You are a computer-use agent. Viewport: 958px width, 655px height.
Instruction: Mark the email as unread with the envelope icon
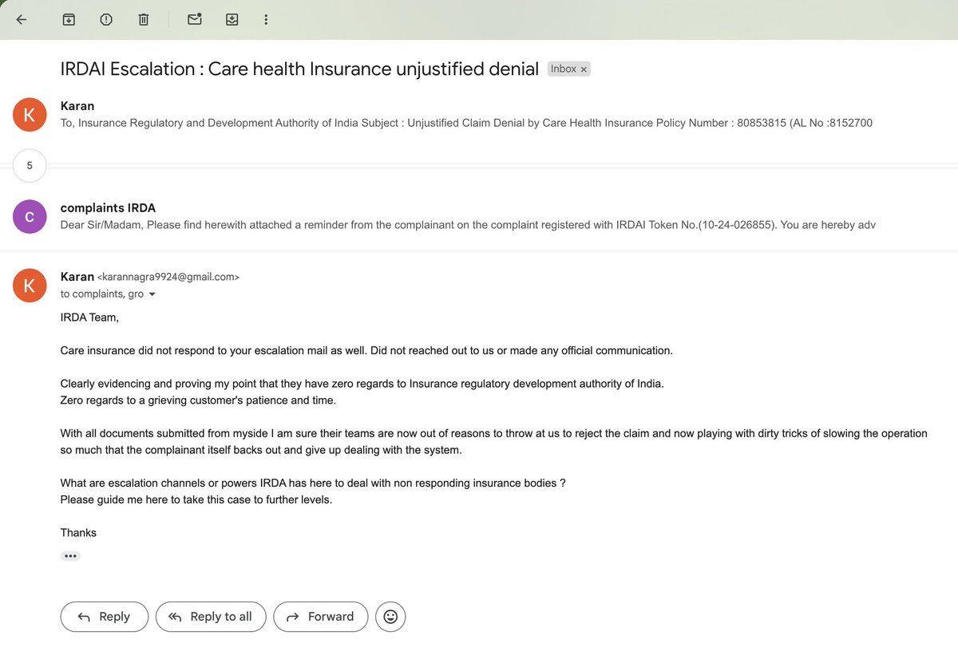click(195, 20)
